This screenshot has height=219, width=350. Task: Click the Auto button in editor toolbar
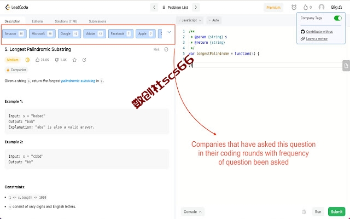point(214,20)
